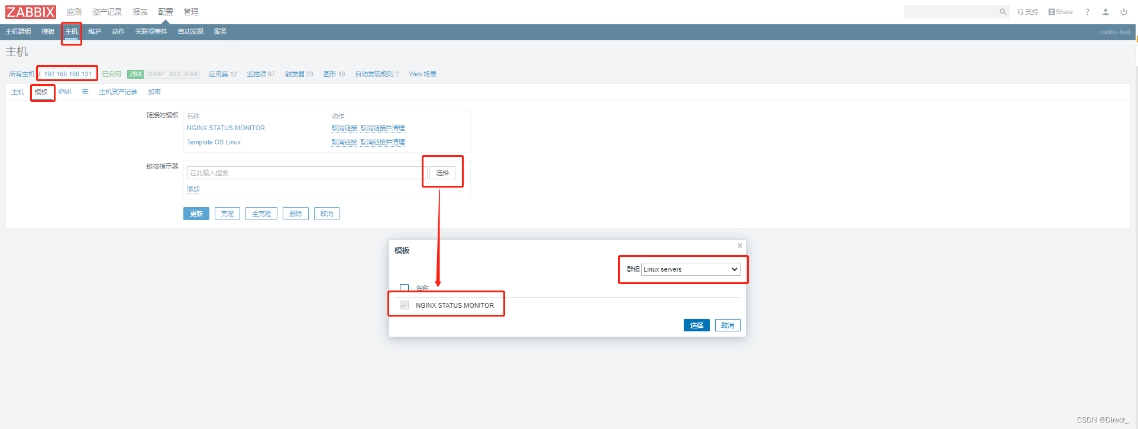
Task: Go to 服务 submenu
Action: click(220, 31)
